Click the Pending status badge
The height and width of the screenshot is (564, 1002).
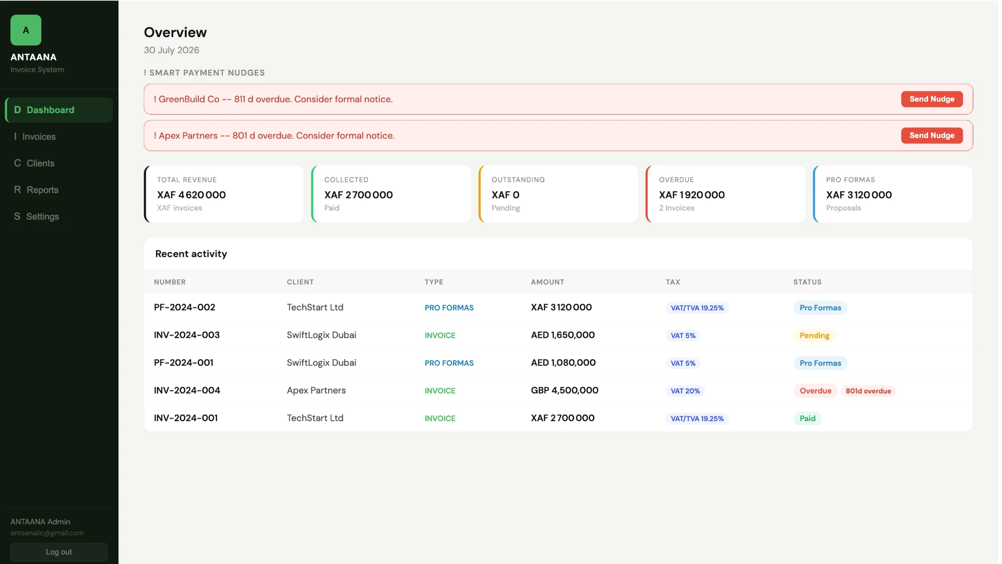[x=815, y=336]
